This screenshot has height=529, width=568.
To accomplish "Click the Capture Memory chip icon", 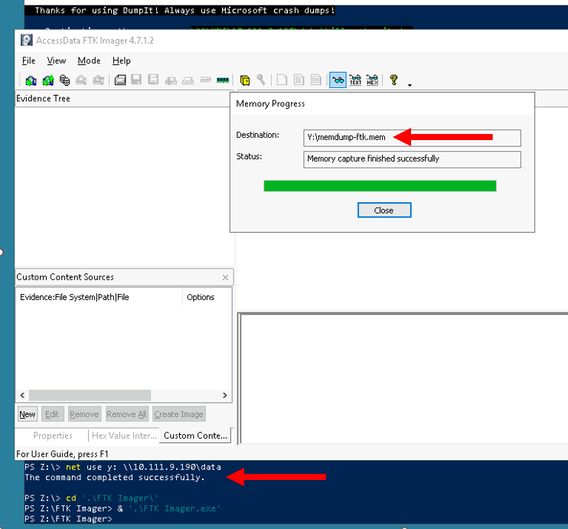I will [x=223, y=80].
